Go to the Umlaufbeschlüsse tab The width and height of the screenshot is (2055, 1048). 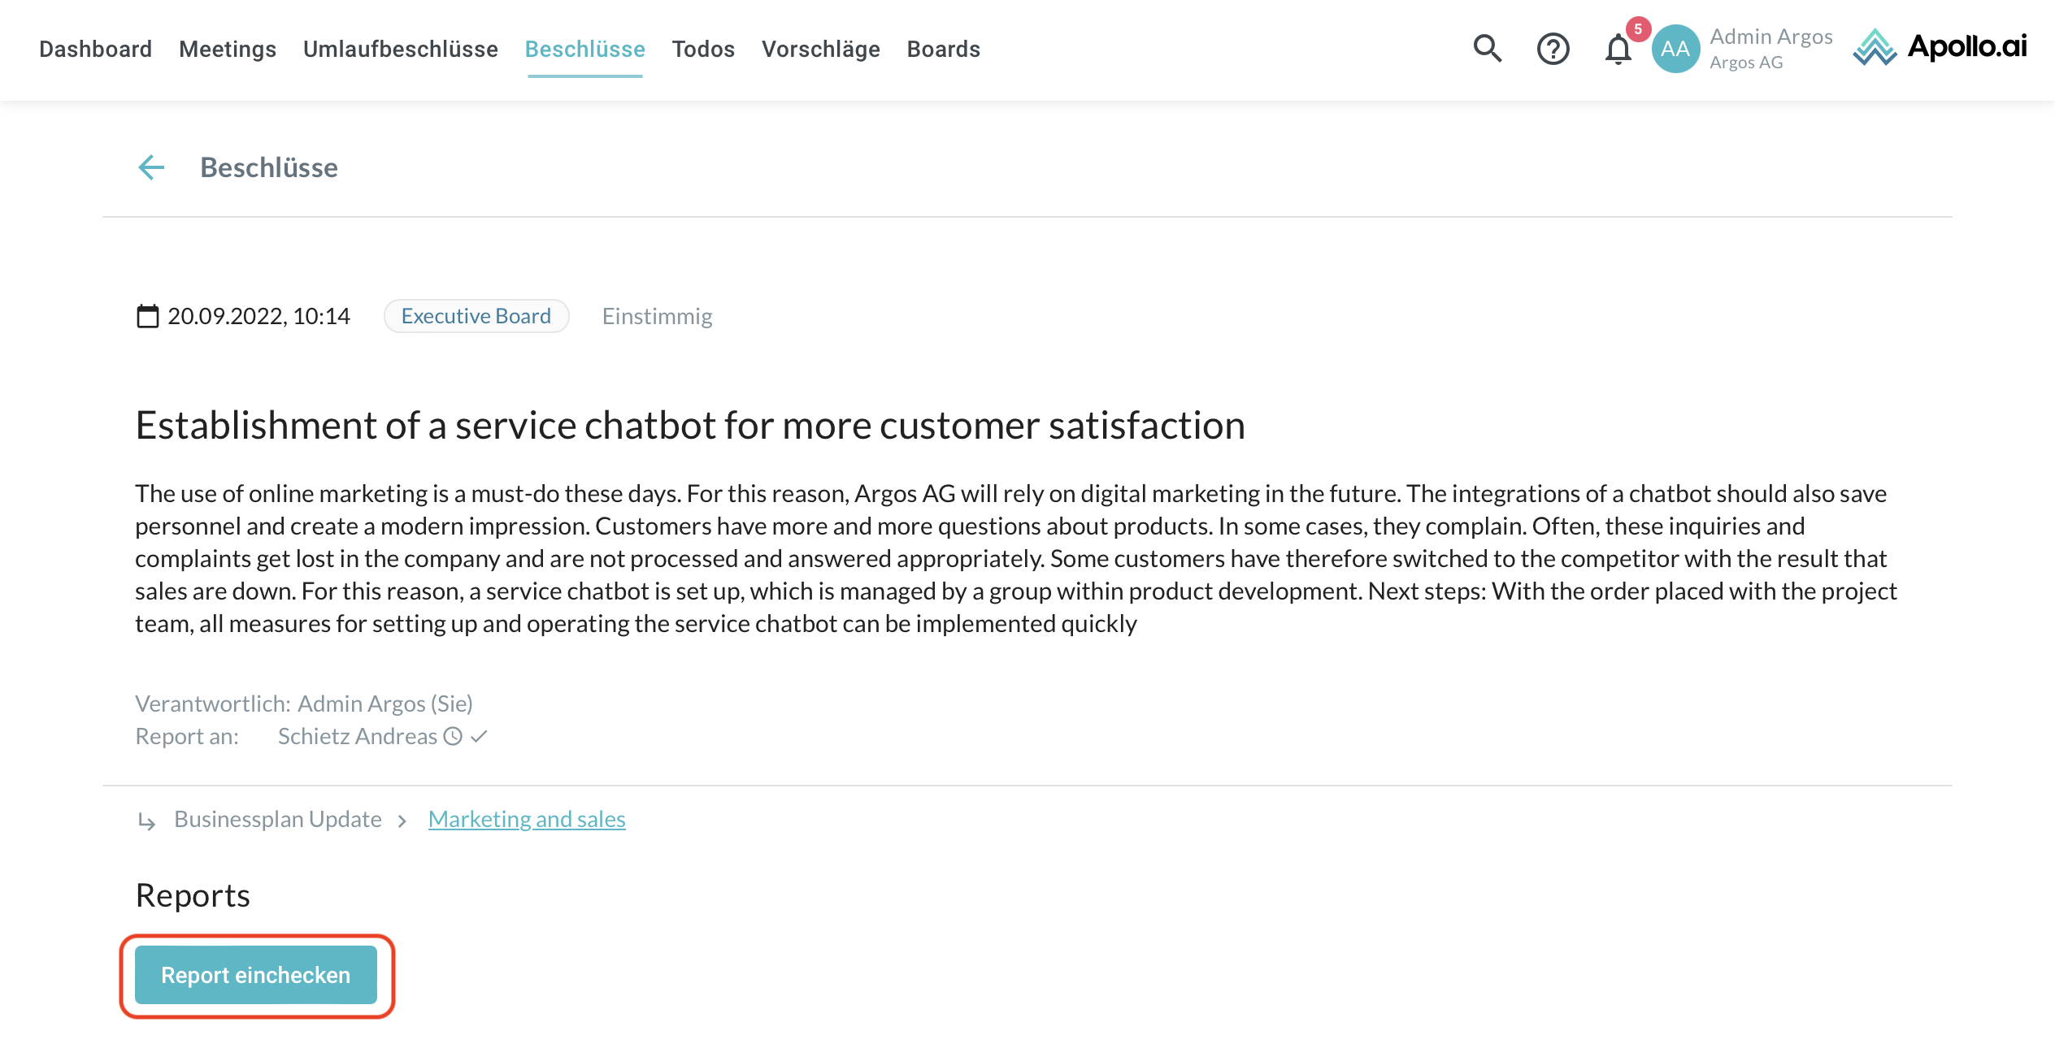click(x=400, y=49)
